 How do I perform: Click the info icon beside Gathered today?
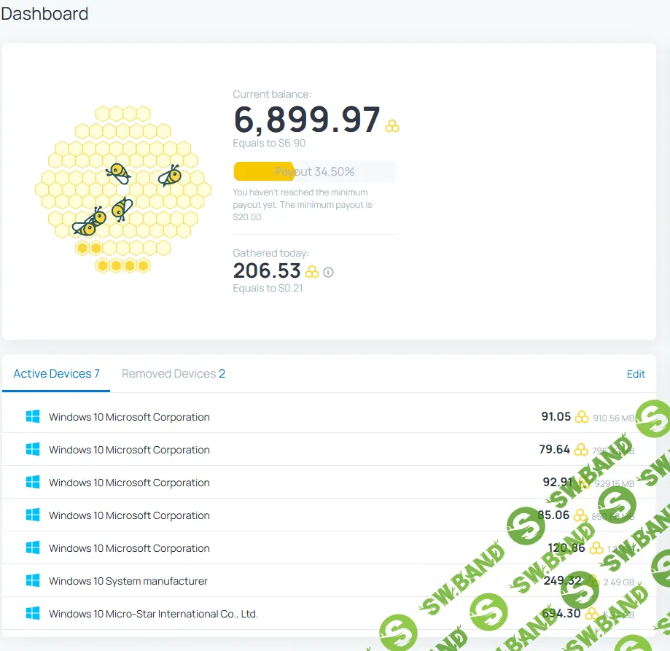pyautogui.click(x=329, y=272)
